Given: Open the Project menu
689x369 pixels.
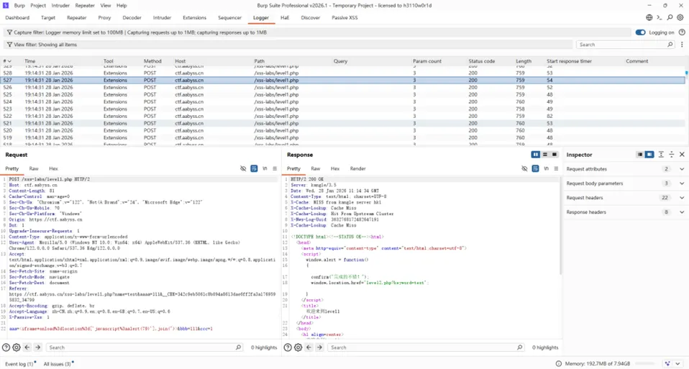Looking at the screenshot, I should (38, 5).
